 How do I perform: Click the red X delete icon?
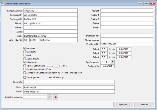[x=56, y=97]
